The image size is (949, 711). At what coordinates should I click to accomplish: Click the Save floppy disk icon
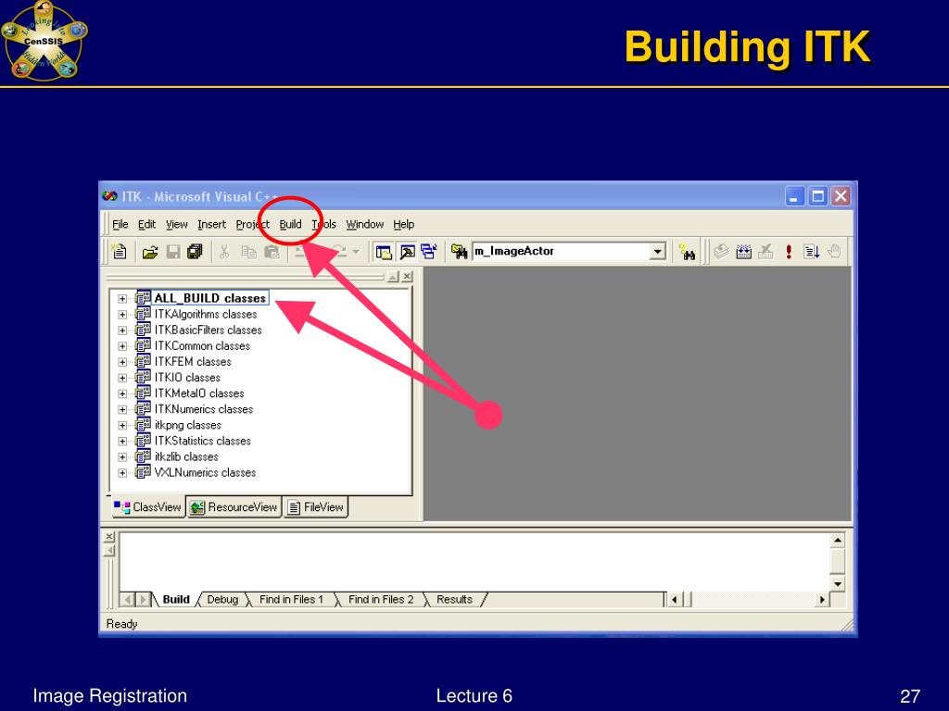173,252
